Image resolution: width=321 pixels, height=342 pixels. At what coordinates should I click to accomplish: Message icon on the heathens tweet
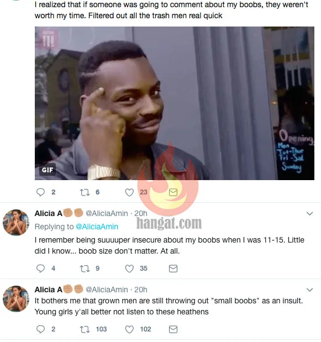point(173,329)
